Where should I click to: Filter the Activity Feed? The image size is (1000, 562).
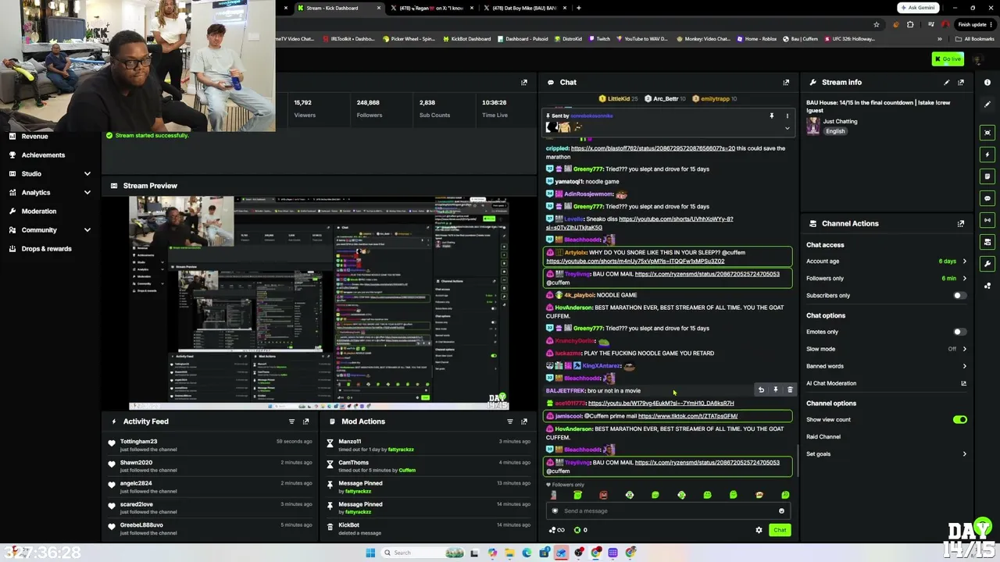pyautogui.click(x=291, y=421)
